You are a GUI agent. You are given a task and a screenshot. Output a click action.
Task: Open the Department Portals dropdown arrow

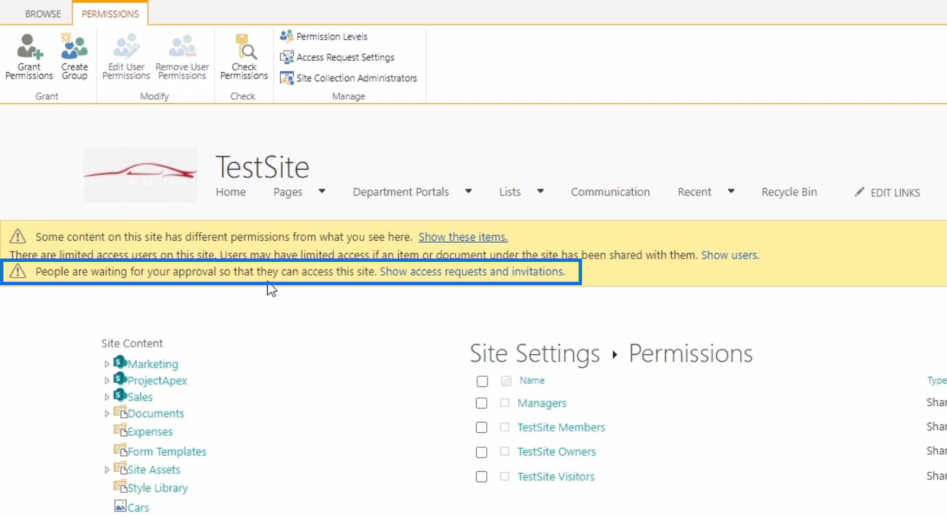(468, 191)
